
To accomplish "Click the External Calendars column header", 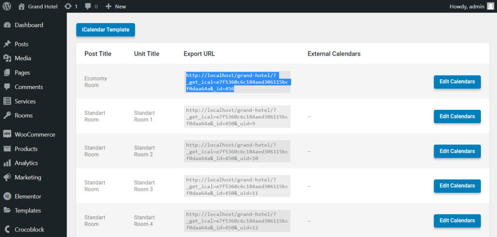I will (x=334, y=54).
